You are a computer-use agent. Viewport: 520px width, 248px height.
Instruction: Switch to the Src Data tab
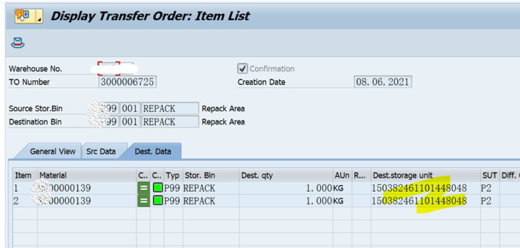point(101,152)
